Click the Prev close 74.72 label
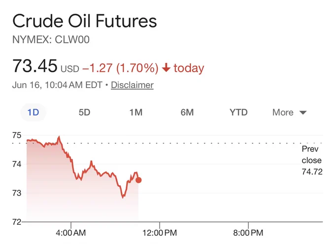 point(312,160)
